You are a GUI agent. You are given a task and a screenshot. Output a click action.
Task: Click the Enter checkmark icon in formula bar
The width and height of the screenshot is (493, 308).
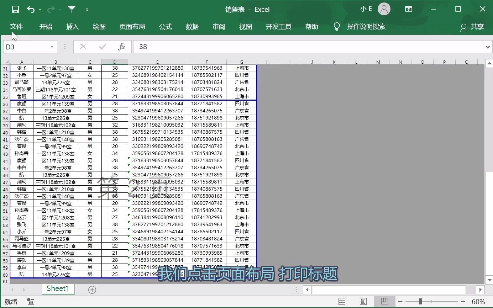tap(103, 47)
